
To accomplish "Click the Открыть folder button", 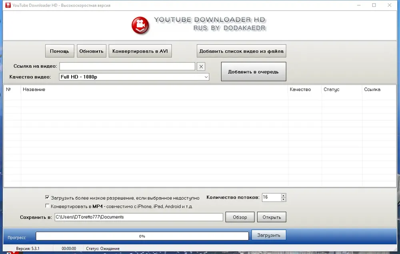I will pos(272,217).
